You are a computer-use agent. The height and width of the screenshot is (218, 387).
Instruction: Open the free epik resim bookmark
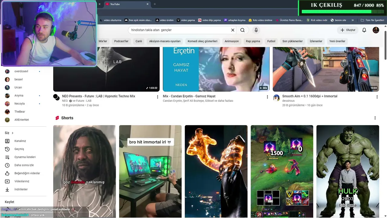pyautogui.click(x=138, y=20)
